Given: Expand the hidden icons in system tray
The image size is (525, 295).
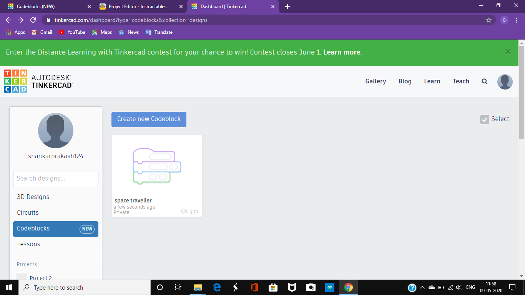Looking at the screenshot, I should [422, 287].
